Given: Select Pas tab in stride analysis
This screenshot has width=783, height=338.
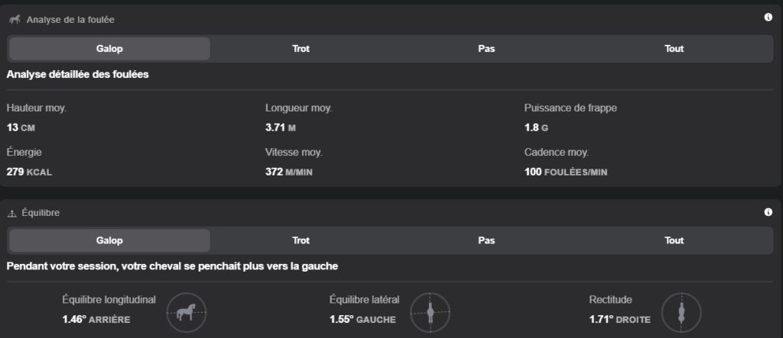Looking at the screenshot, I should pos(486,49).
